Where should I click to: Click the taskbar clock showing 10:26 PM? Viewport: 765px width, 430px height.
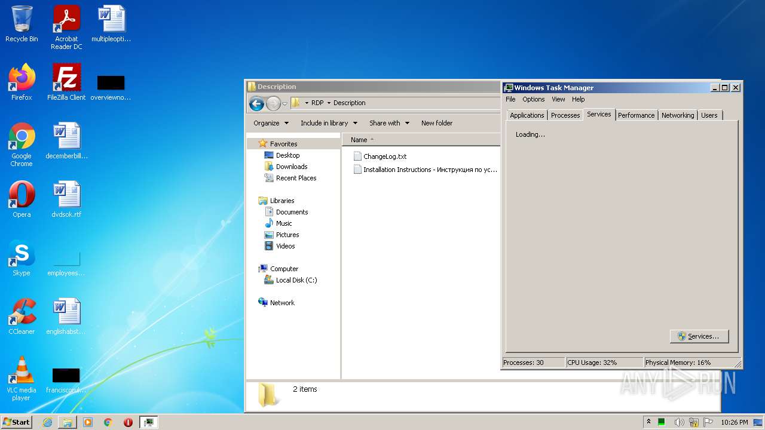735,422
